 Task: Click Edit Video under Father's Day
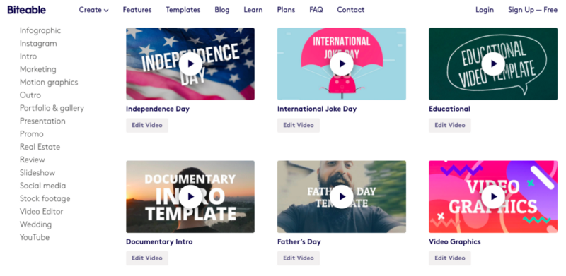[298, 258]
